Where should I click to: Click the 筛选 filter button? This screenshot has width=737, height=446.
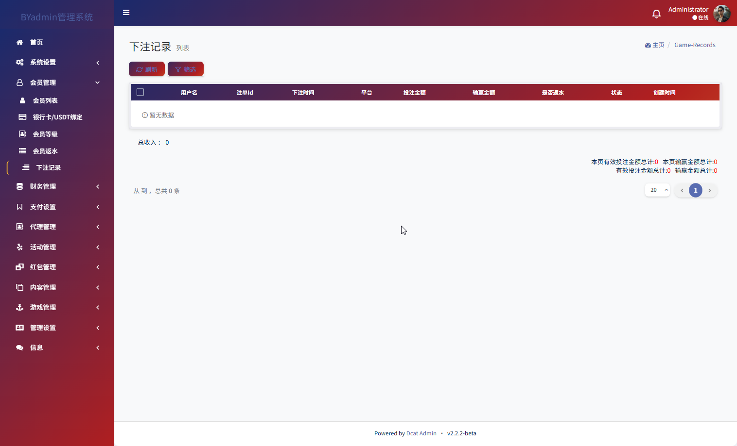click(x=186, y=69)
